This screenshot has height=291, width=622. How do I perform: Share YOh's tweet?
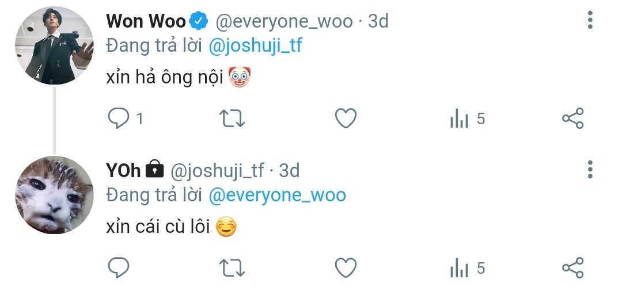573,267
